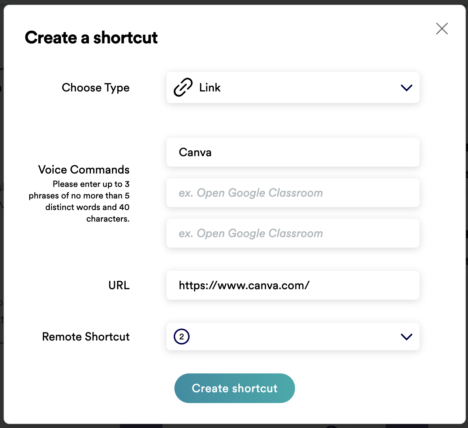The height and width of the screenshot is (428, 468).
Task: Click the Create shortcut button
Action: [x=234, y=388]
